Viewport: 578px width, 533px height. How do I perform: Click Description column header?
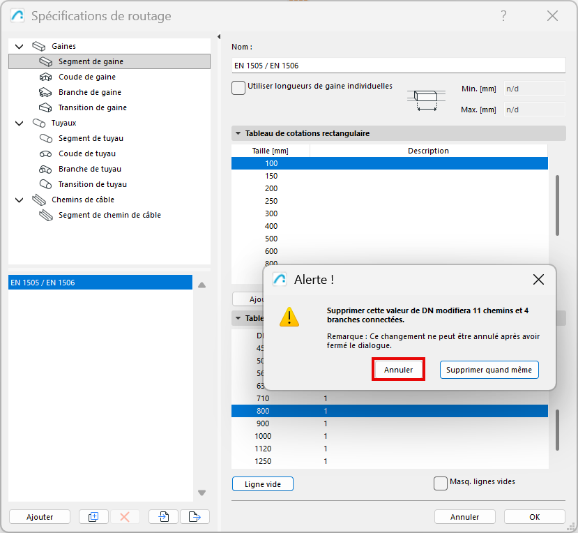pos(428,151)
